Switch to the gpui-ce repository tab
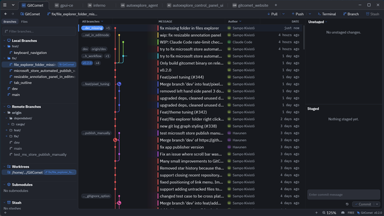The width and height of the screenshot is (384, 216). [x=64, y=5]
